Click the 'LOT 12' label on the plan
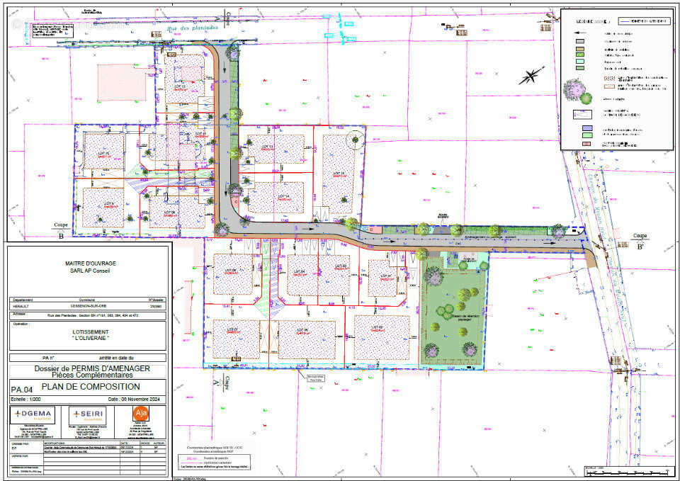The height and width of the screenshot is (481, 680). [x=181, y=86]
